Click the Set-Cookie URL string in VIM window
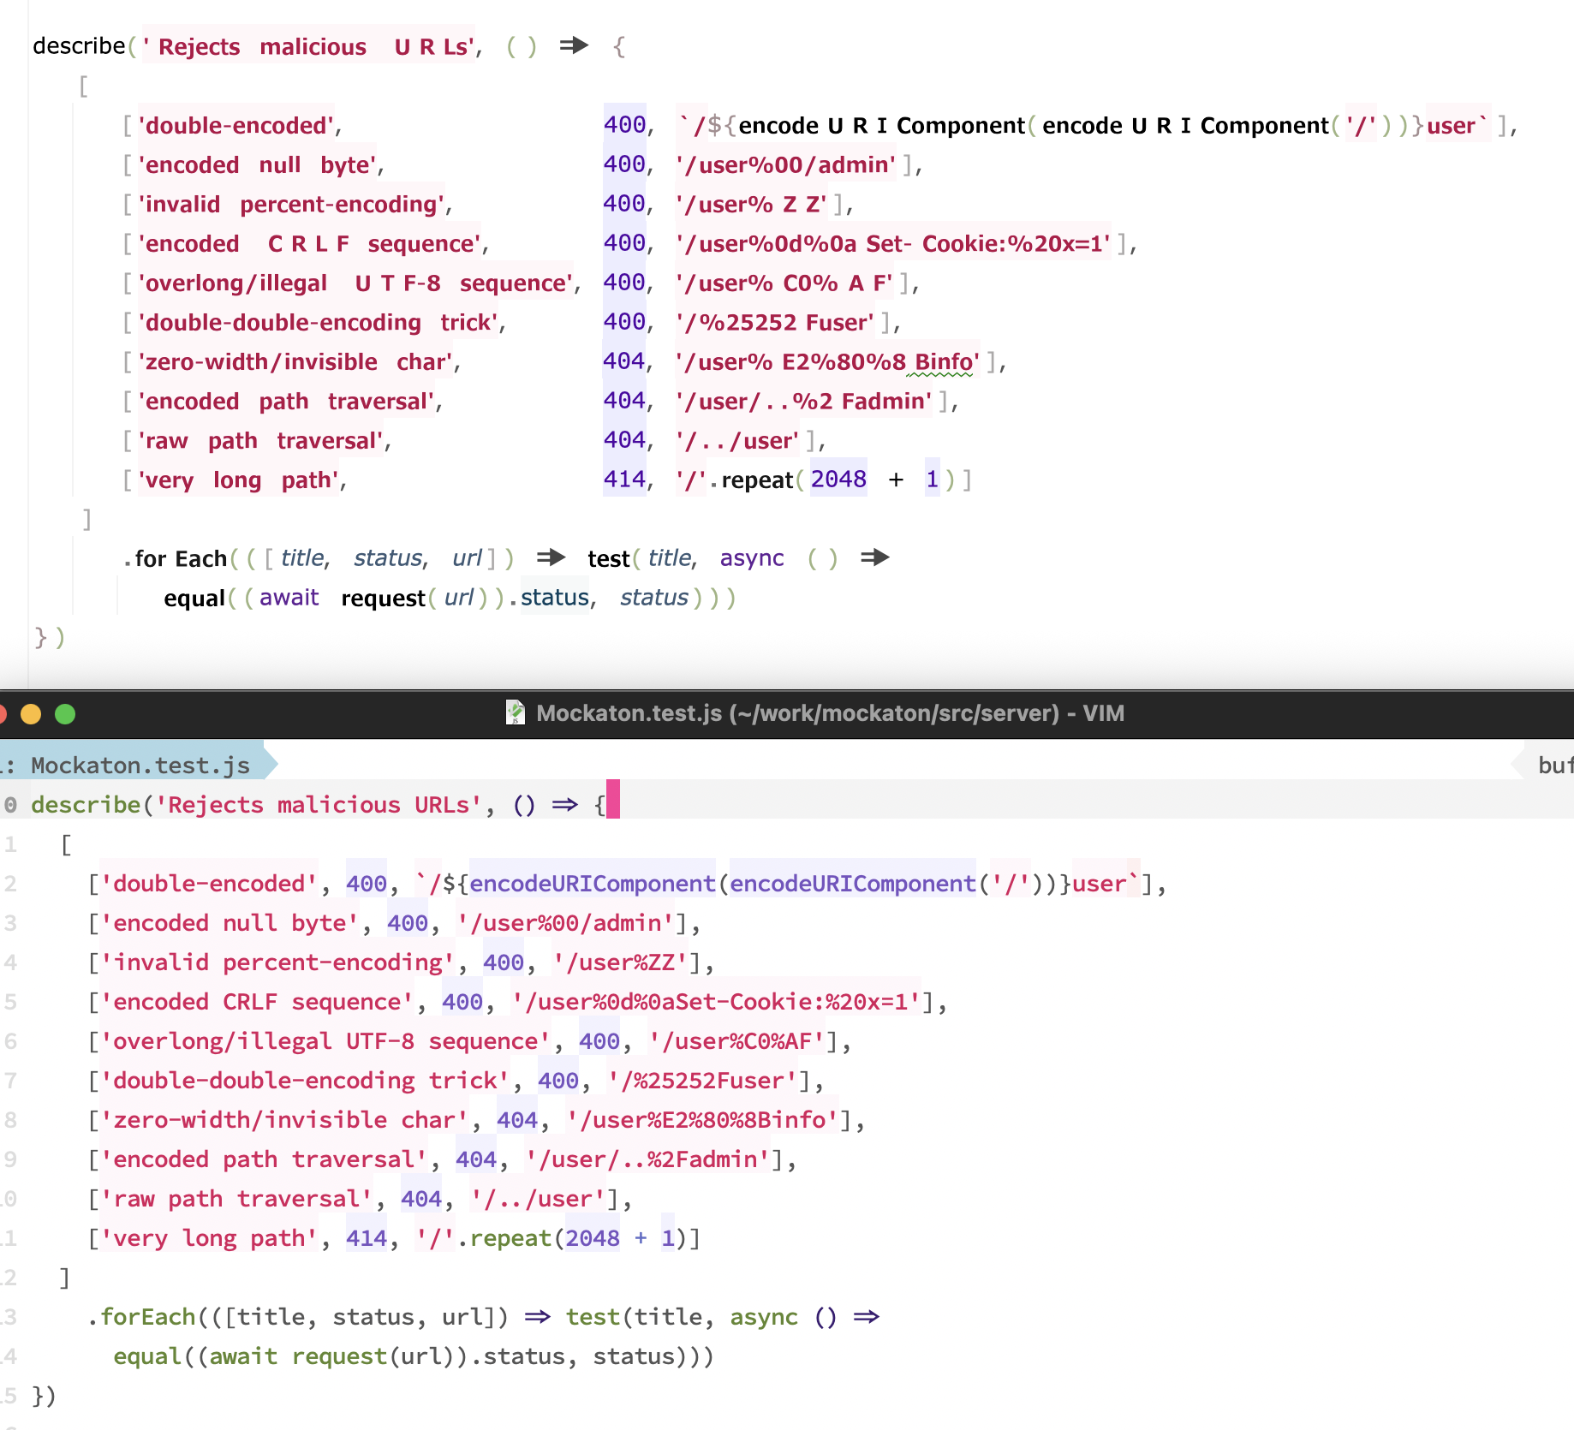Screen dimensions: 1574x1430 pos(716,1001)
